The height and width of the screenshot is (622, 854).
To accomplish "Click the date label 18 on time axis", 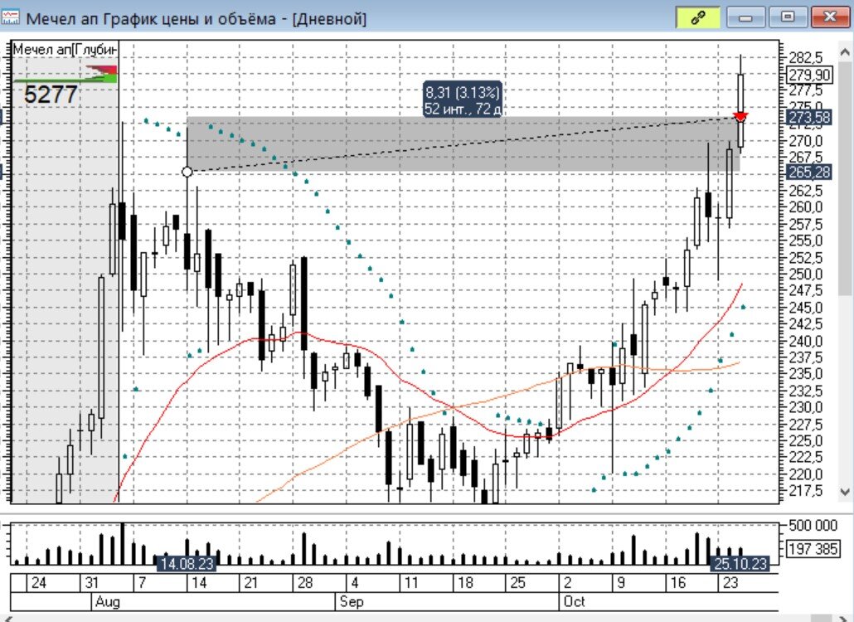I will 465,583.
